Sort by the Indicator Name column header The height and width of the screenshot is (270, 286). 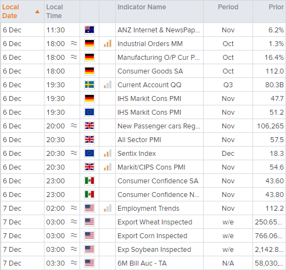pos(142,7)
